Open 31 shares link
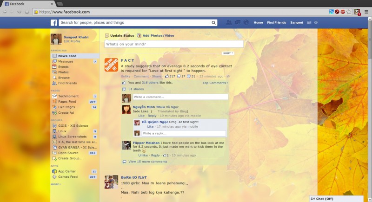The image size is (372, 202). coord(136,89)
